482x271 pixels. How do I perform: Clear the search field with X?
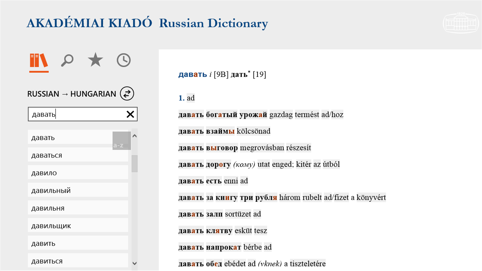(130, 114)
